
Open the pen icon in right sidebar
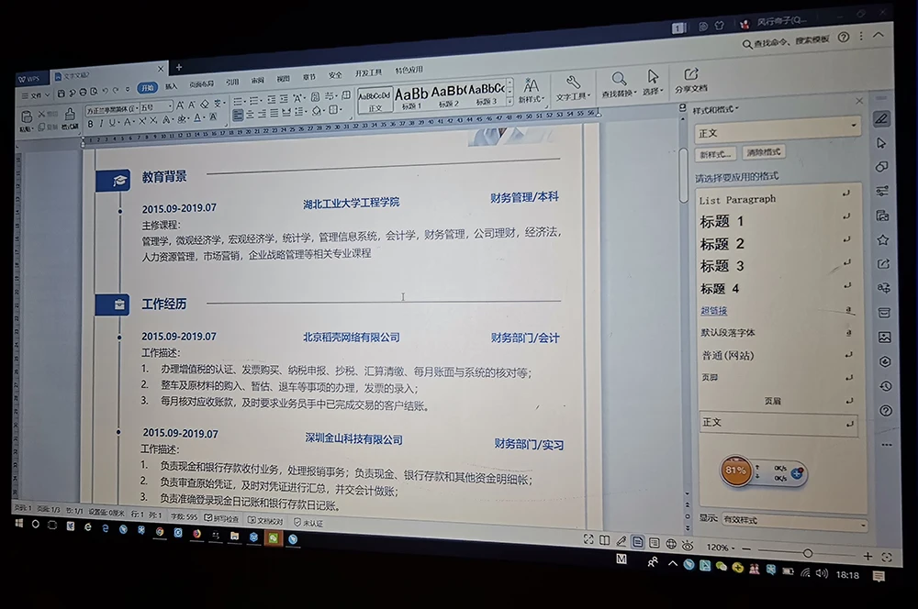(x=881, y=119)
